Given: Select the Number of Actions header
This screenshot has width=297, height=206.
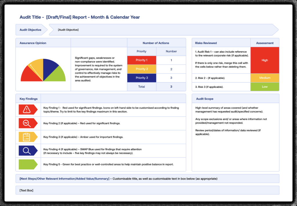Looking at the screenshot, I should 156,42.
